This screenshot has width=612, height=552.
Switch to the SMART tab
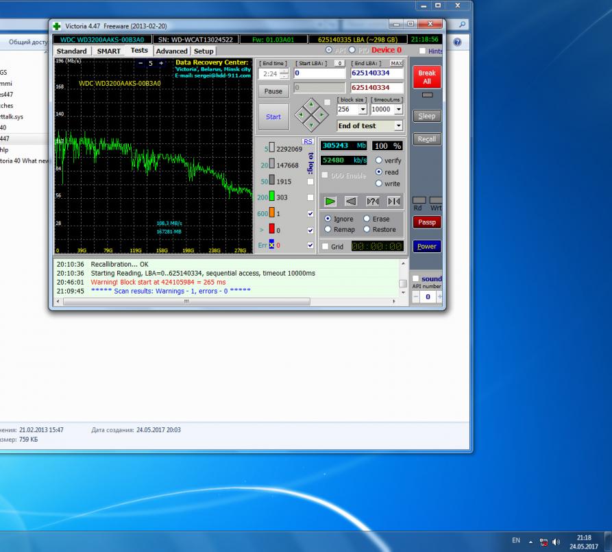108,51
